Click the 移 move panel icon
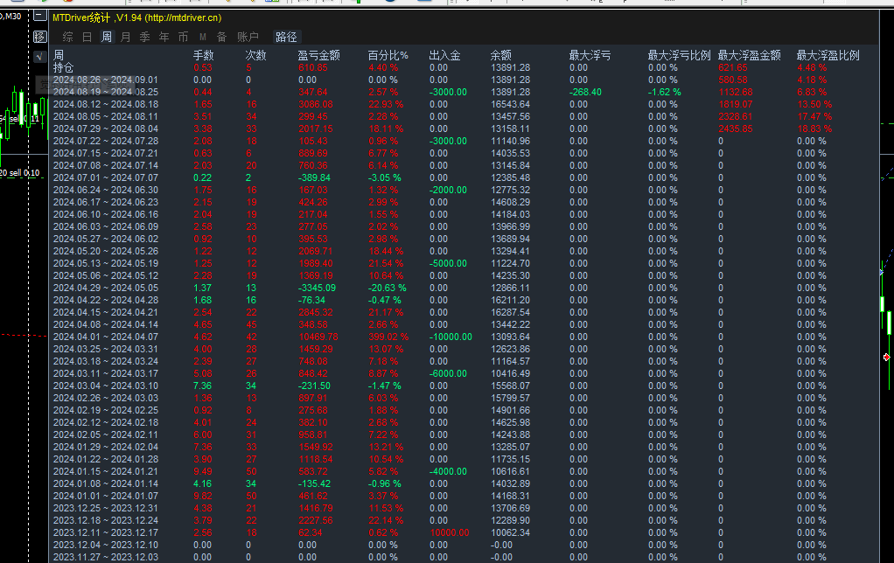Image resolution: width=894 pixels, height=563 pixels. (40, 37)
